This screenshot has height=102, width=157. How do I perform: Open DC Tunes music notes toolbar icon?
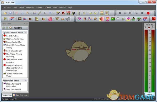click(58, 13)
